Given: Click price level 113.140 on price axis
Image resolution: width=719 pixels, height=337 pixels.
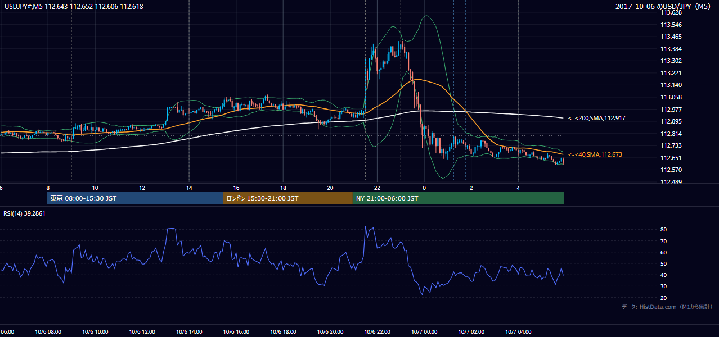Looking at the screenshot, I should coord(671,85).
